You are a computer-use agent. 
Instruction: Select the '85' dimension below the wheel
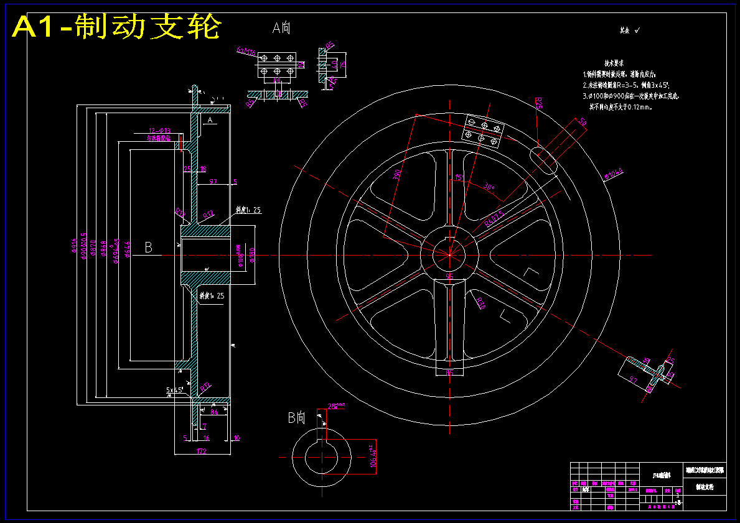click(449, 373)
